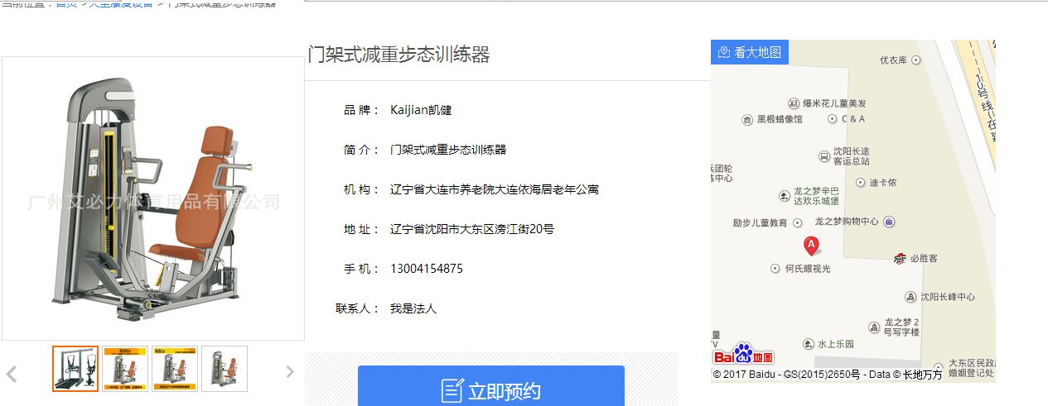Click the 沈阳长峰中心 building icon
The height and width of the screenshot is (406, 1048).
pyautogui.click(x=911, y=297)
